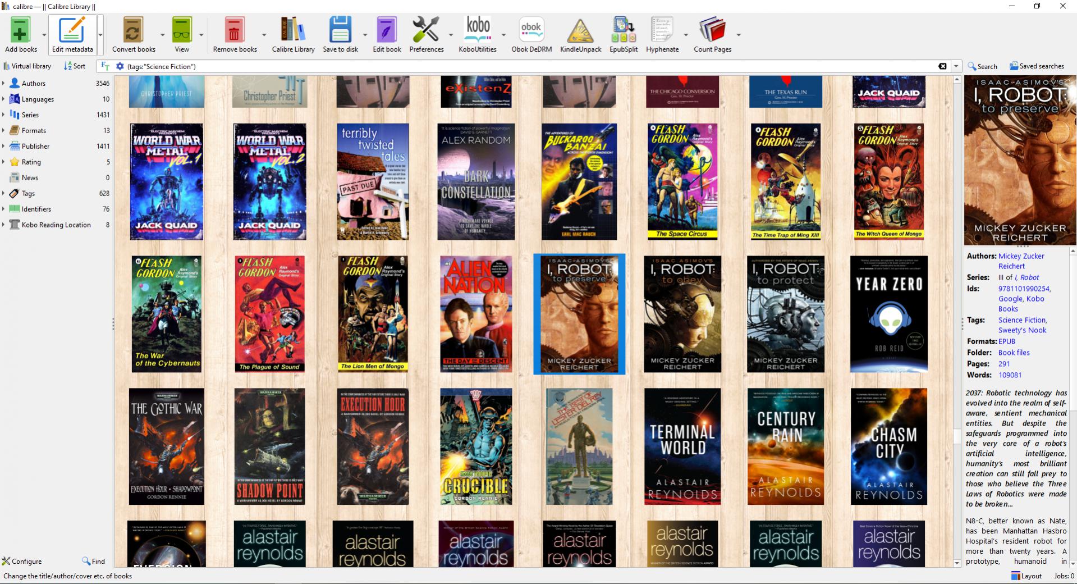Expand the Authors category
The height and width of the screenshot is (584, 1077).
[3, 83]
